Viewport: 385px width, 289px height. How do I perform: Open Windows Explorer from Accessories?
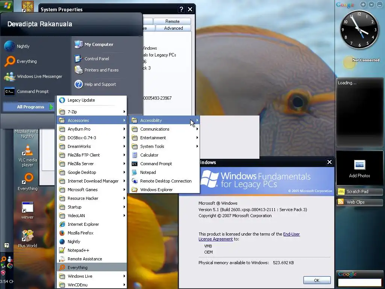pos(164,190)
